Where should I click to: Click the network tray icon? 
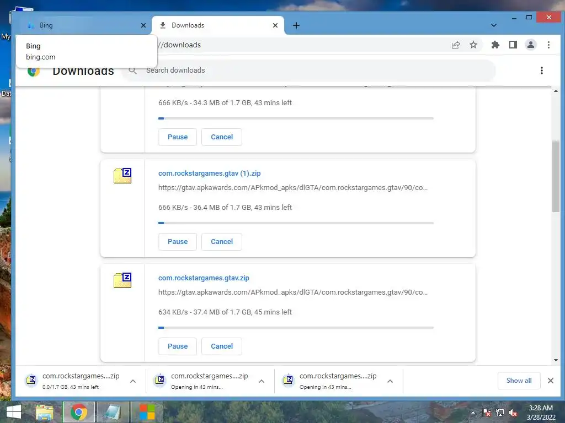pos(500,413)
